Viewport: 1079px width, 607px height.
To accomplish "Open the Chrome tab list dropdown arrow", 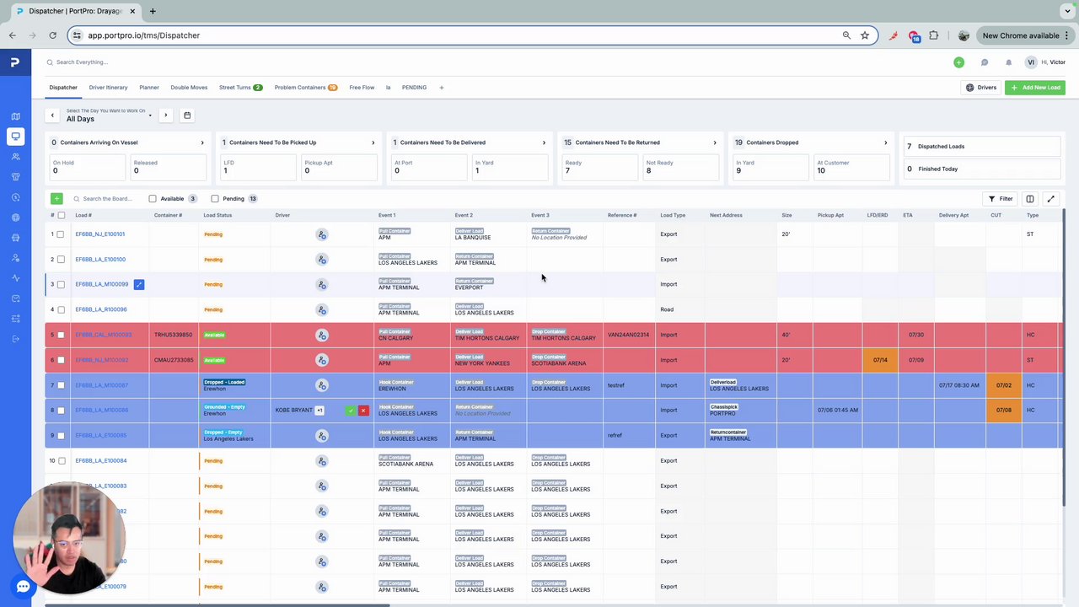I will pyautogui.click(x=1068, y=11).
